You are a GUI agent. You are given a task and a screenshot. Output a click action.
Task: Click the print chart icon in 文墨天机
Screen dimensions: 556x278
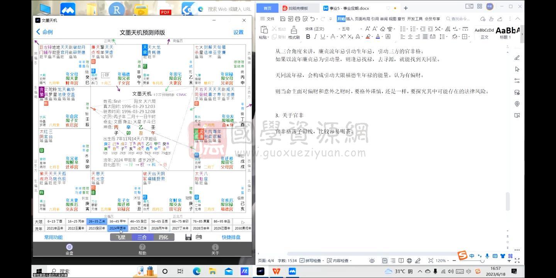198,237
